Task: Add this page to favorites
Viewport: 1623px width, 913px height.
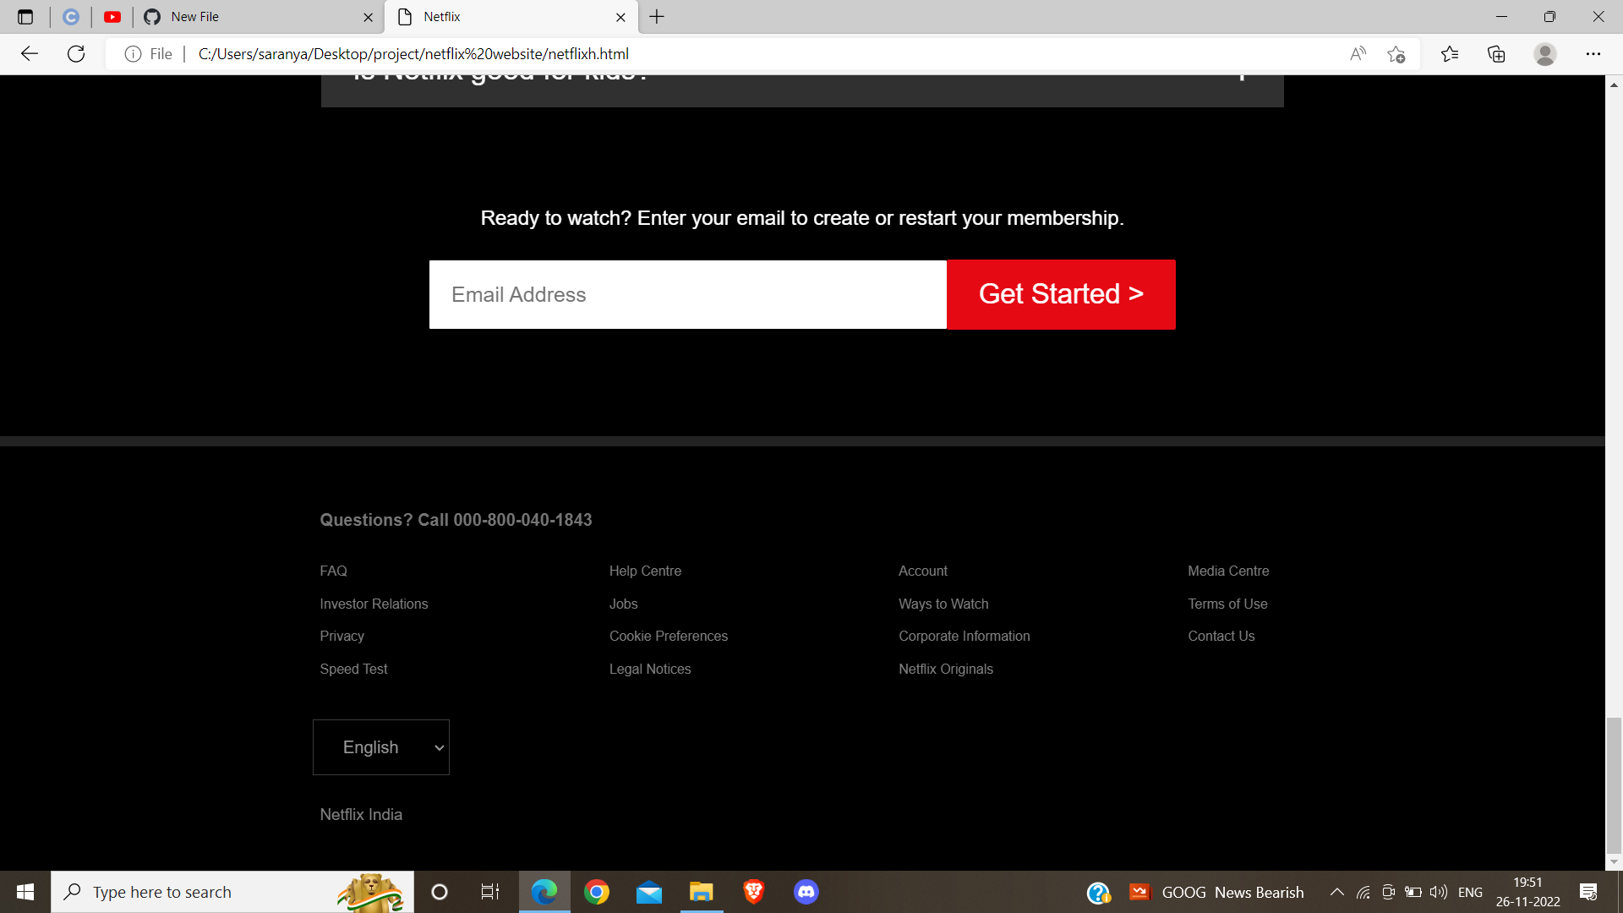Action: tap(1396, 53)
